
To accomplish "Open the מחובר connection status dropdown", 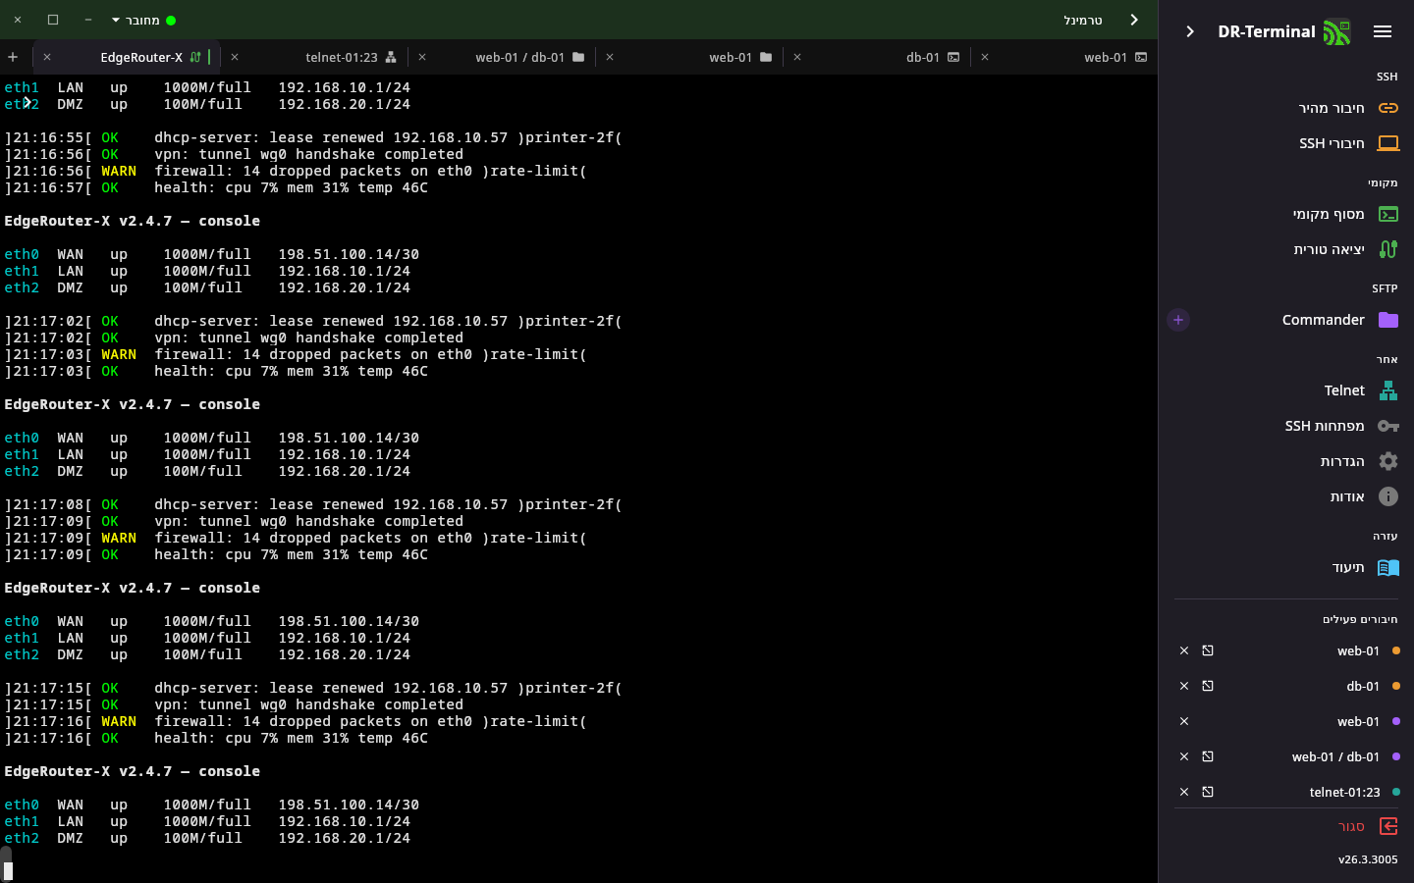I will [x=143, y=20].
